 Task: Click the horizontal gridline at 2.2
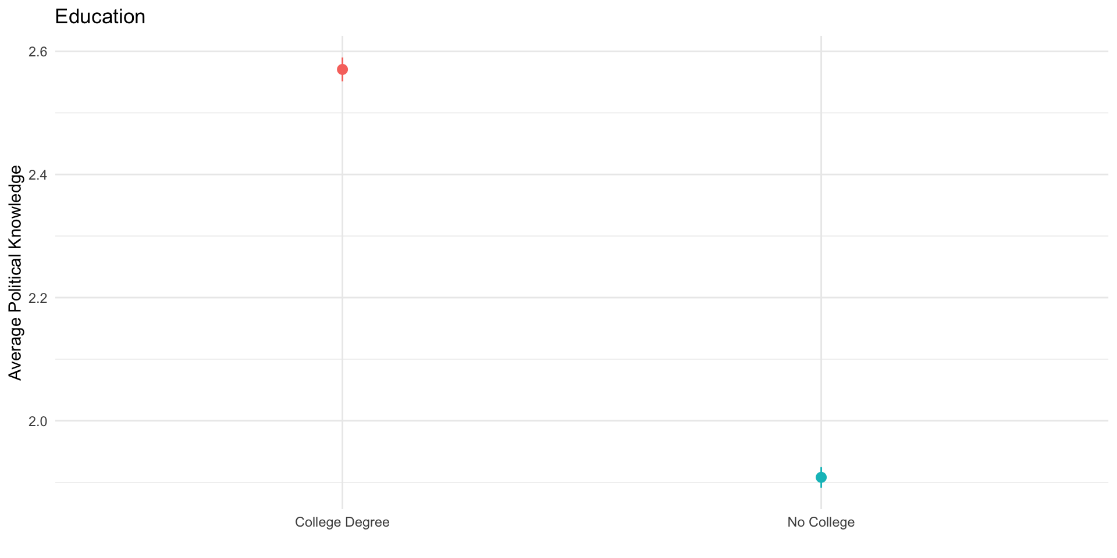click(x=582, y=298)
